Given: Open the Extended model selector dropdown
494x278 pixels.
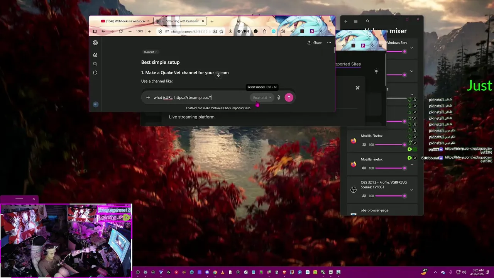Looking at the screenshot, I should pos(262,98).
